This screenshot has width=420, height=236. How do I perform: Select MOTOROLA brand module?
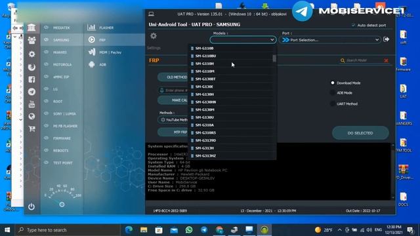coord(62,65)
